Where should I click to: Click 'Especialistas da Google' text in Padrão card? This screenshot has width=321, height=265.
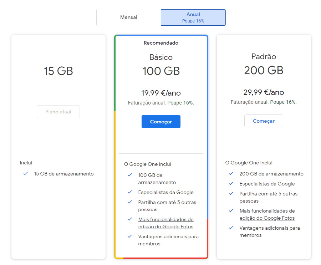pos(267,184)
